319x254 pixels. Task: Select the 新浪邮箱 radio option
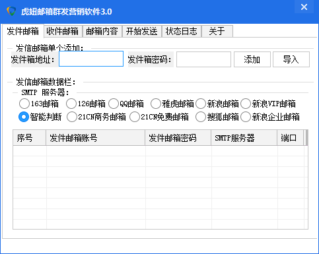[x=217, y=104]
